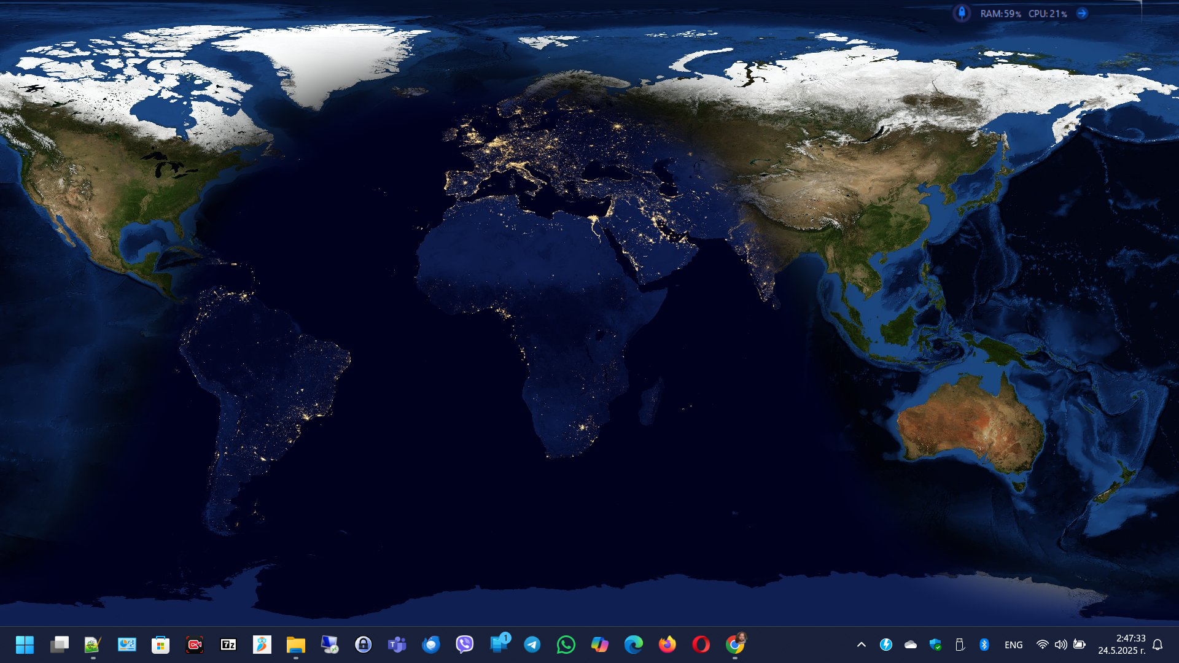Open the Control Panel taskbar icon
Screen dimensions: 1179x663
[x=126, y=645]
